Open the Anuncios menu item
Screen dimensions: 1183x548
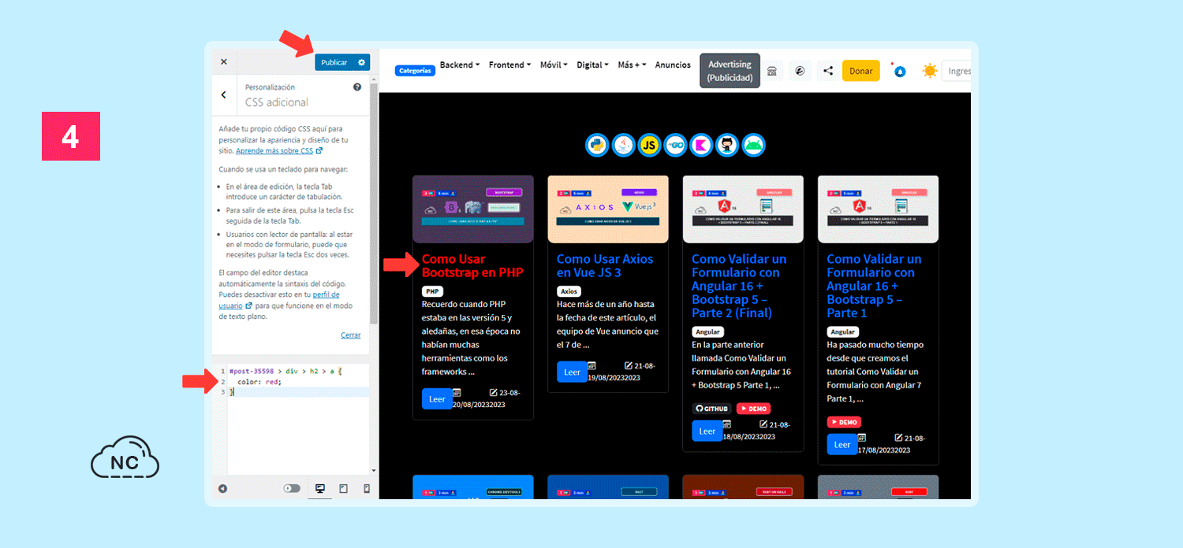673,65
